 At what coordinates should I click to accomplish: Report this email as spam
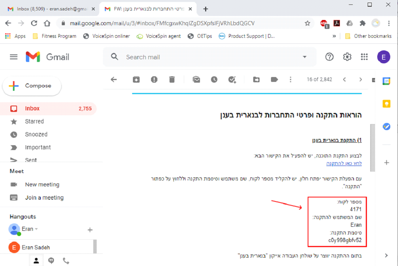(154, 79)
